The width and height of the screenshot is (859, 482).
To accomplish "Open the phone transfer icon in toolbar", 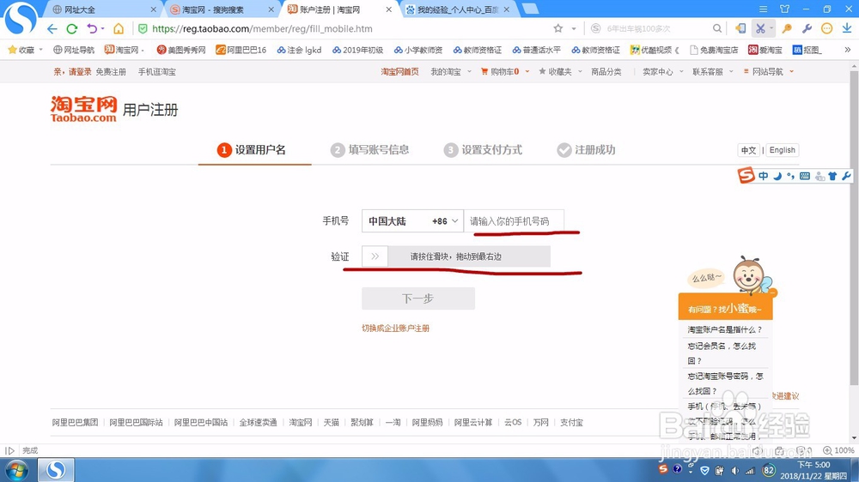I will click(x=740, y=28).
